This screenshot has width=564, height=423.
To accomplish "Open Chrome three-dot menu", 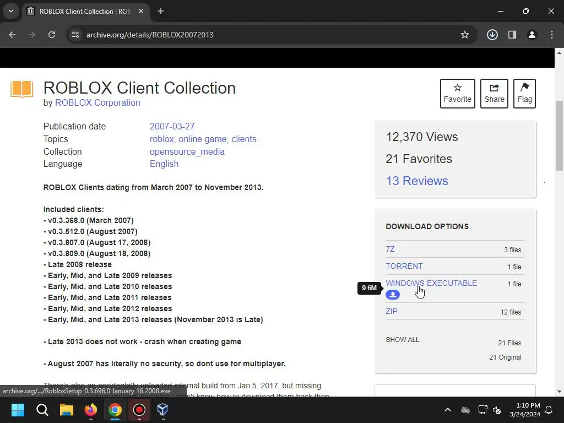I will tap(552, 35).
